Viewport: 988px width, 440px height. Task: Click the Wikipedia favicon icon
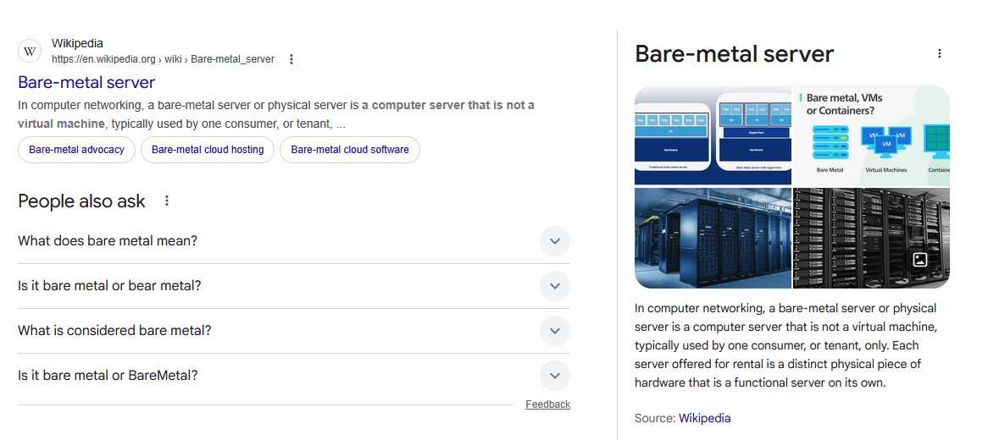[30, 51]
